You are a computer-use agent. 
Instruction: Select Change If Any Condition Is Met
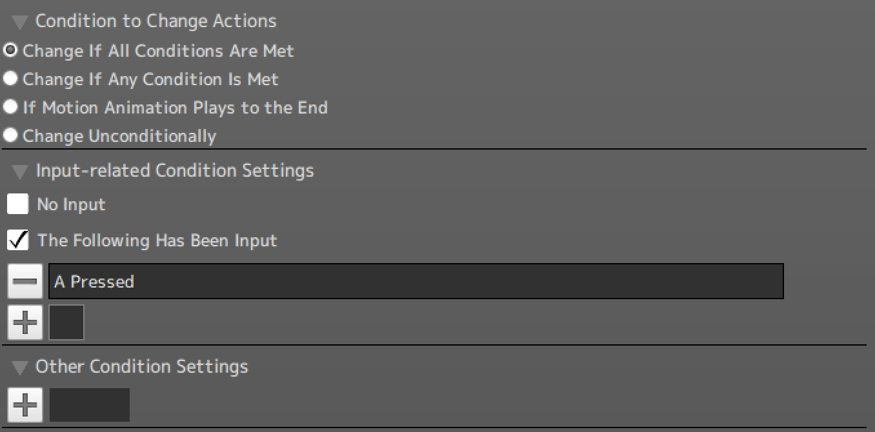point(10,79)
